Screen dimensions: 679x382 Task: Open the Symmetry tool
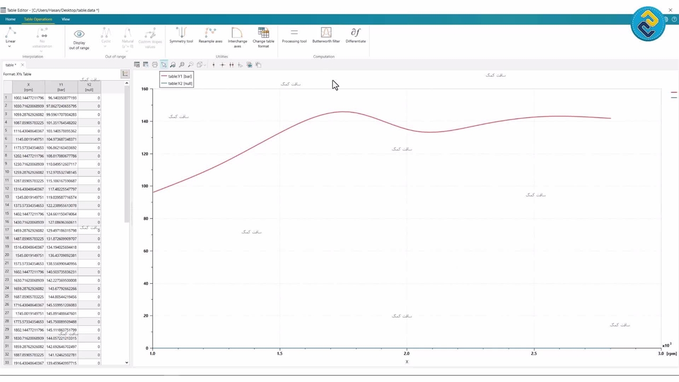tap(181, 36)
